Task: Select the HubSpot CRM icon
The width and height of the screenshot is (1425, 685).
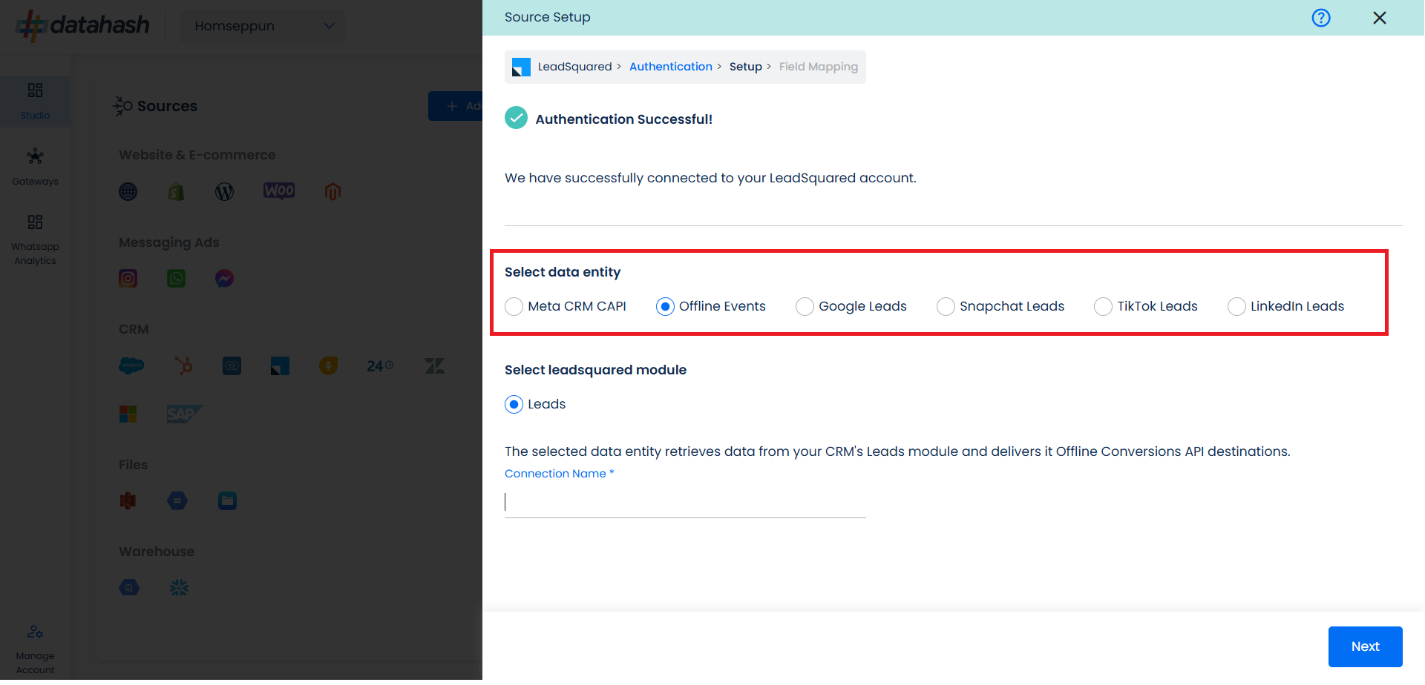Action: coord(183,365)
